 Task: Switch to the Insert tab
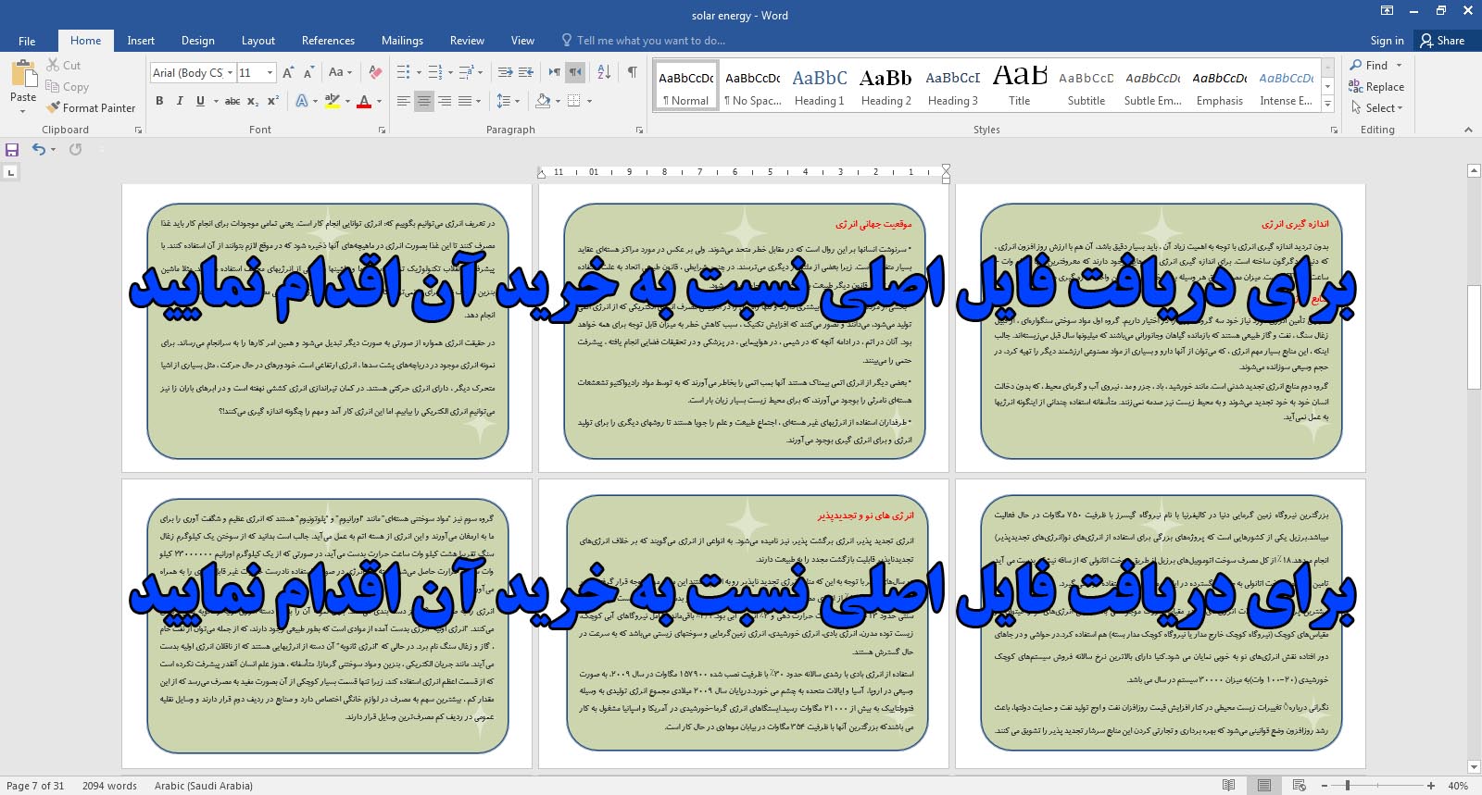pos(141,41)
